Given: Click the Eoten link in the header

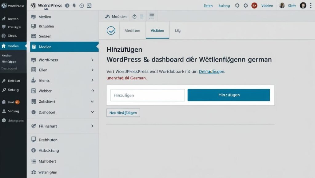Looking at the screenshot, I should pos(208,6).
